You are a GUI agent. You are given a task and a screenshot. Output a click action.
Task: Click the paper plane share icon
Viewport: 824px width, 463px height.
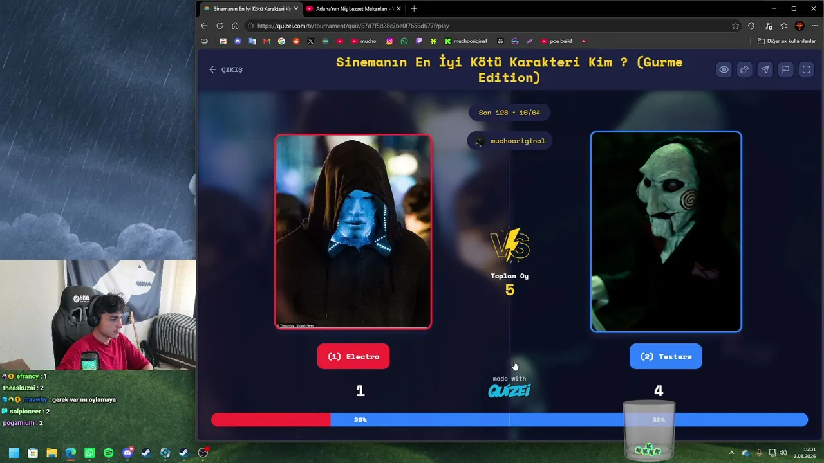[x=765, y=69]
